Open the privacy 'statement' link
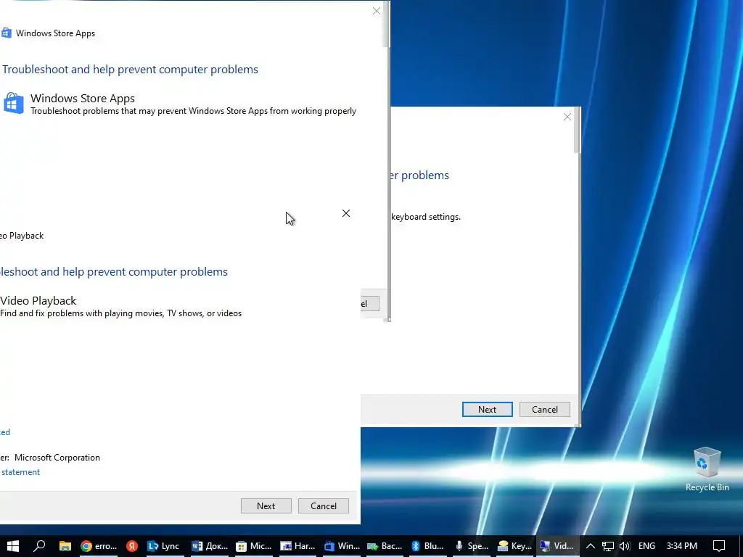 [20, 472]
